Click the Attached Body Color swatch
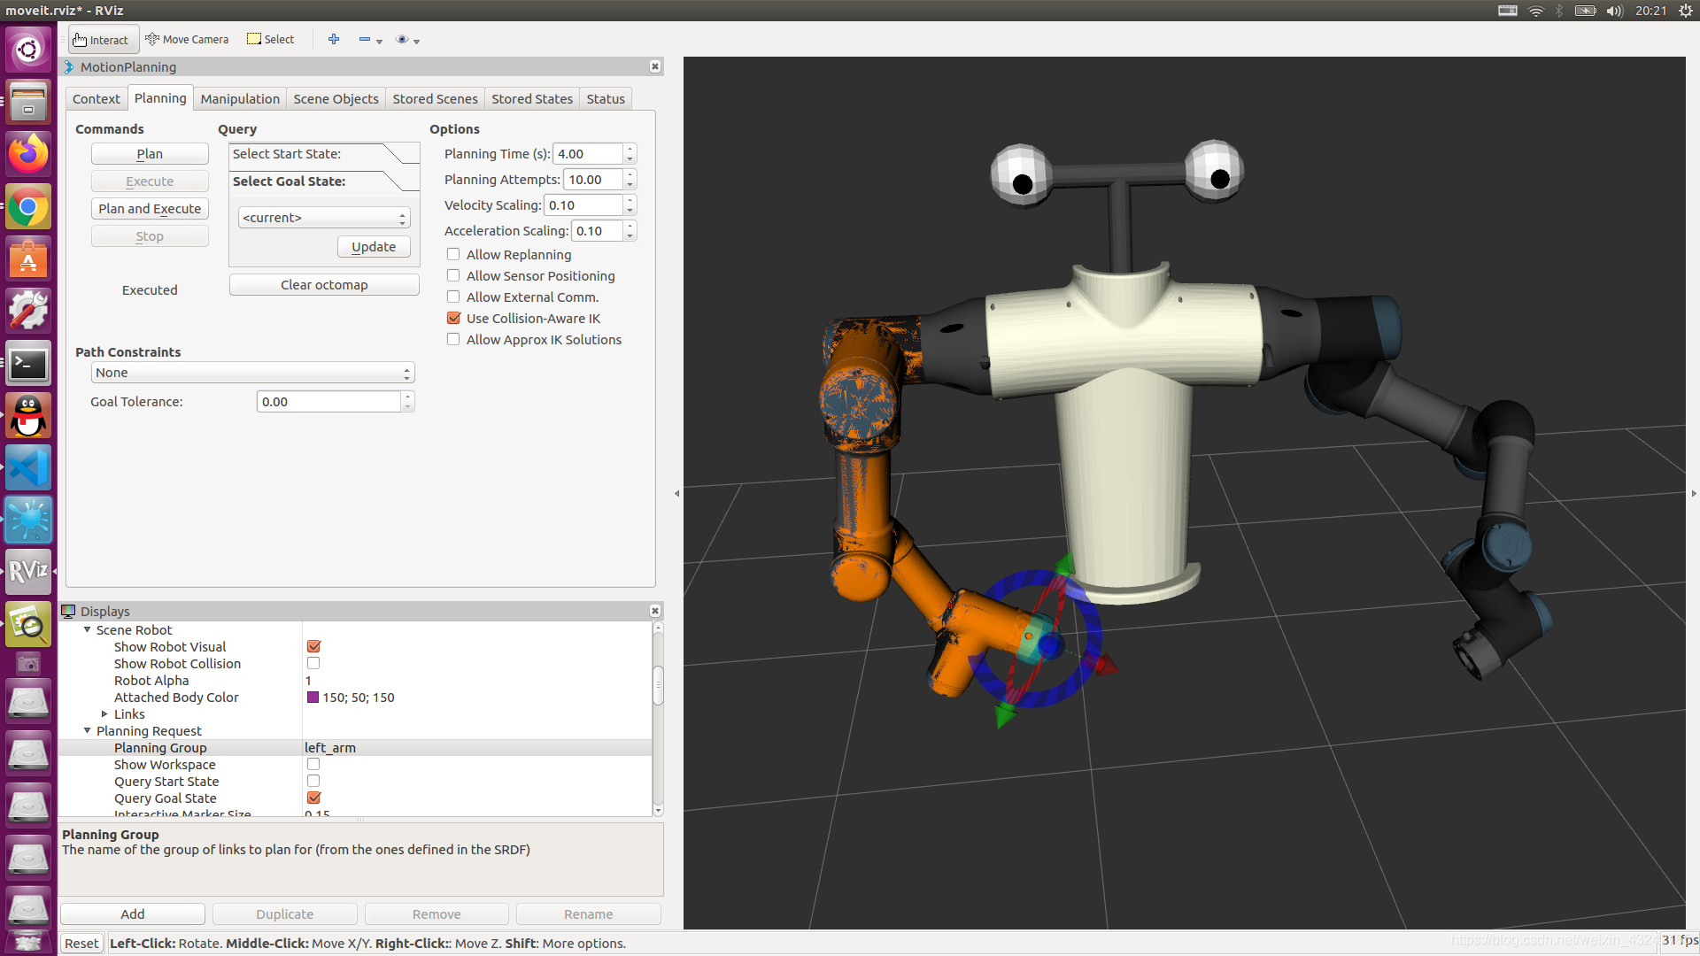 [x=313, y=698]
